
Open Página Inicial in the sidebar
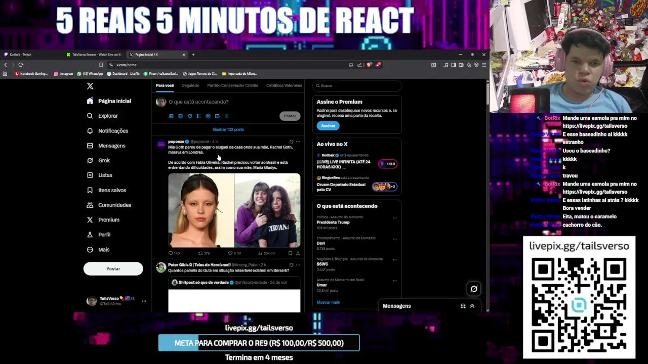coord(109,101)
